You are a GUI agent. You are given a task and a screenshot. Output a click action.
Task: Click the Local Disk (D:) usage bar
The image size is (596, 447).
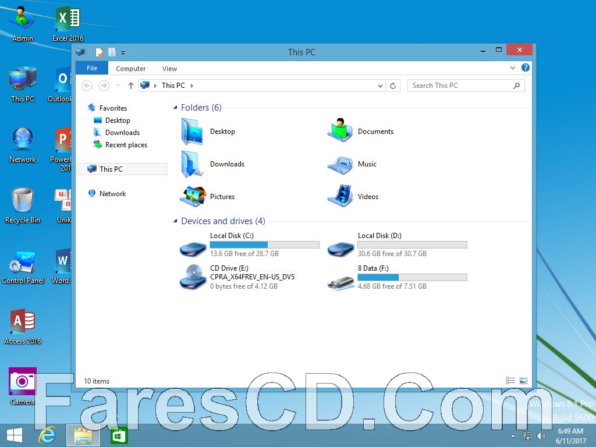pos(413,245)
